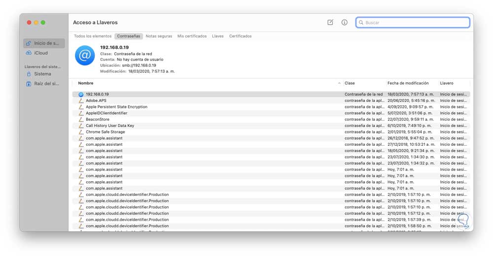
Task: Click the new keychain item compose icon
Action: pos(330,22)
